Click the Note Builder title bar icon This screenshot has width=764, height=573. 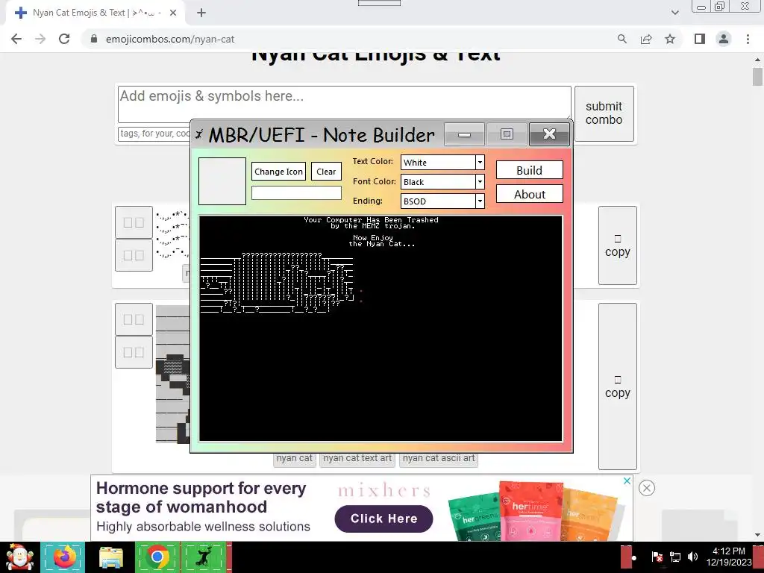tap(198, 134)
